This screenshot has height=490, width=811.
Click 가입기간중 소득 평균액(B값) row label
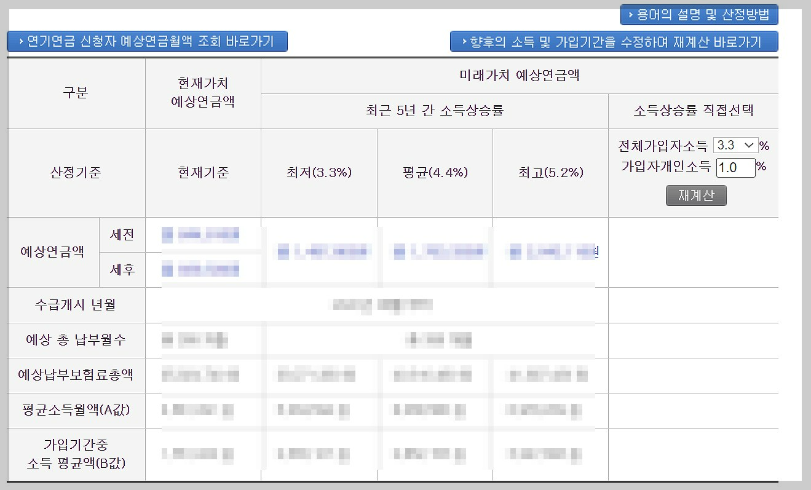point(76,454)
